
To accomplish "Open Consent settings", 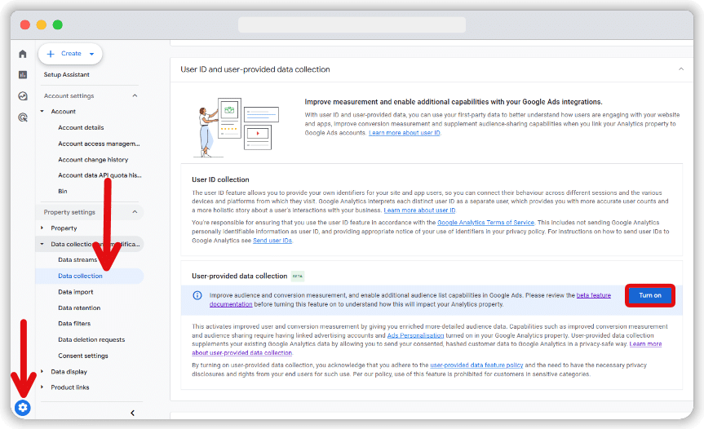I will (83, 356).
